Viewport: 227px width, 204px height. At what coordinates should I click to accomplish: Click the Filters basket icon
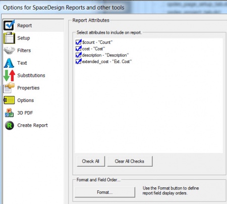coord(9,50)
